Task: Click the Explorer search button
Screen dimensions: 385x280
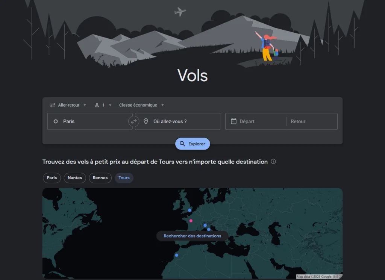Action: pos(192,144)
